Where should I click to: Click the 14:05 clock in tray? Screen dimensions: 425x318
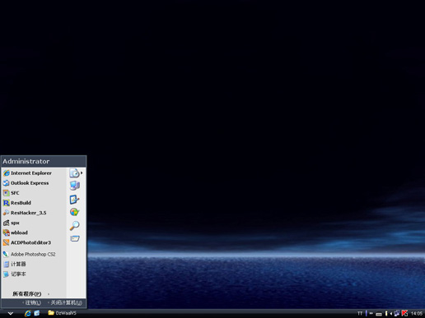tap(417, 313)
